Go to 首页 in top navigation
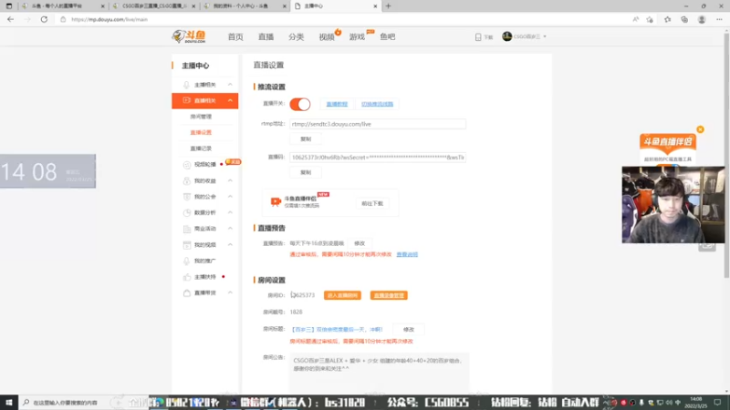The image size is (730, 410). [235, 36]
